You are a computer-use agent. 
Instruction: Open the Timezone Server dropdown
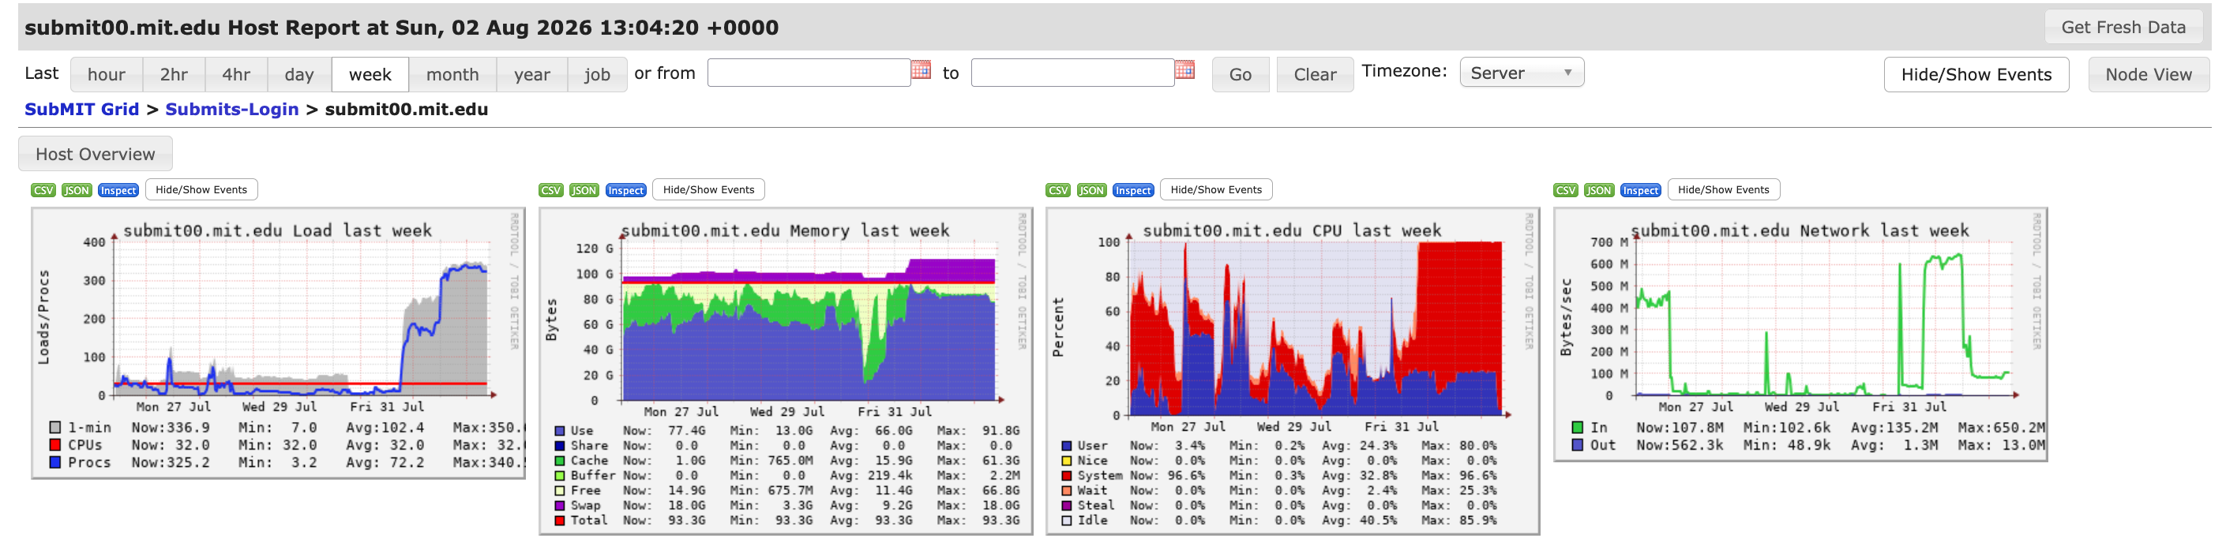pos(1521,73)
